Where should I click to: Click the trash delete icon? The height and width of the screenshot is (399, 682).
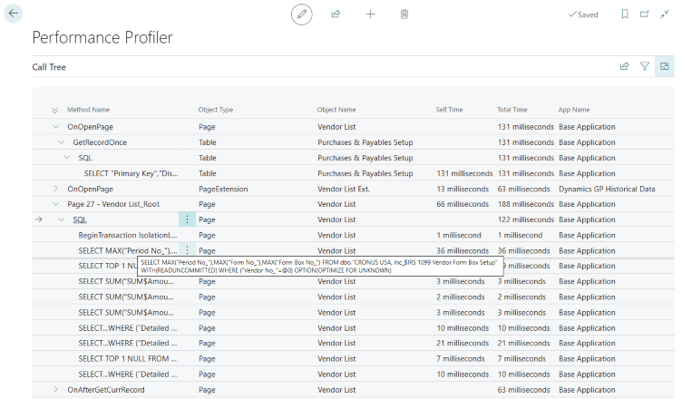pos(404,15)
